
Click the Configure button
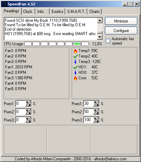click(x=121, y=31)
